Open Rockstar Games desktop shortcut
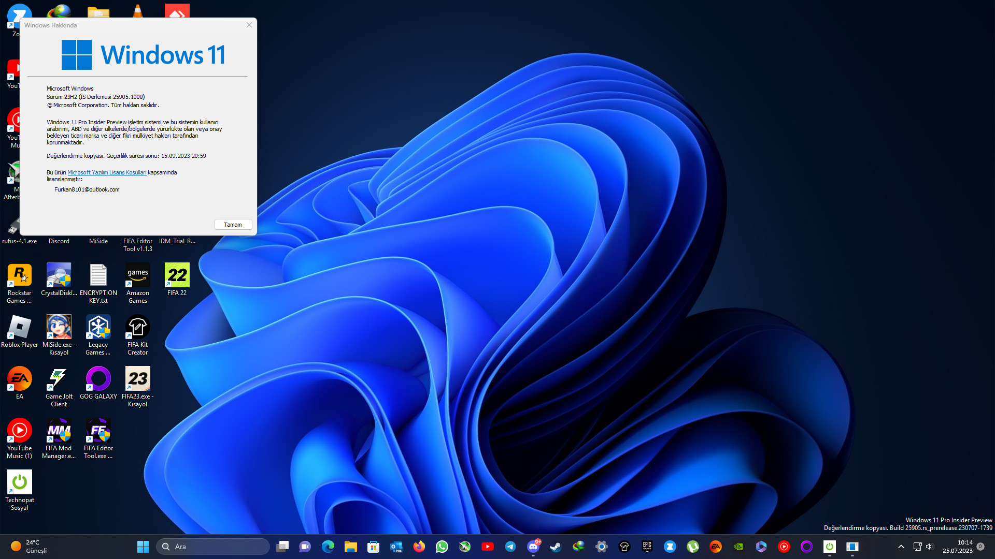The image size is (995, 559). (20, 276)
